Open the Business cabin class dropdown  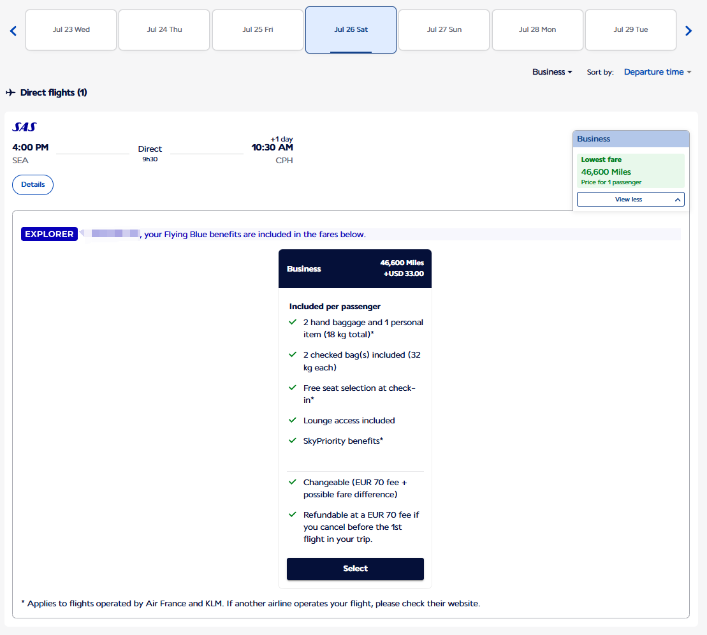coord(552,72)
